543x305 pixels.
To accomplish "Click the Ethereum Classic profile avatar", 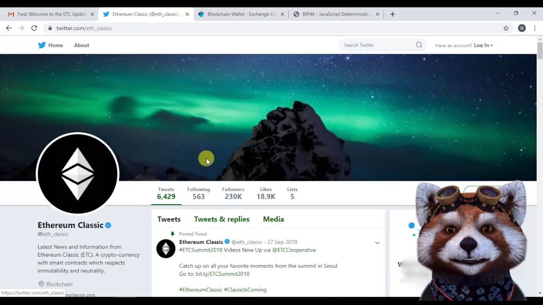I will pyautogui.click(x=78, y=173).
